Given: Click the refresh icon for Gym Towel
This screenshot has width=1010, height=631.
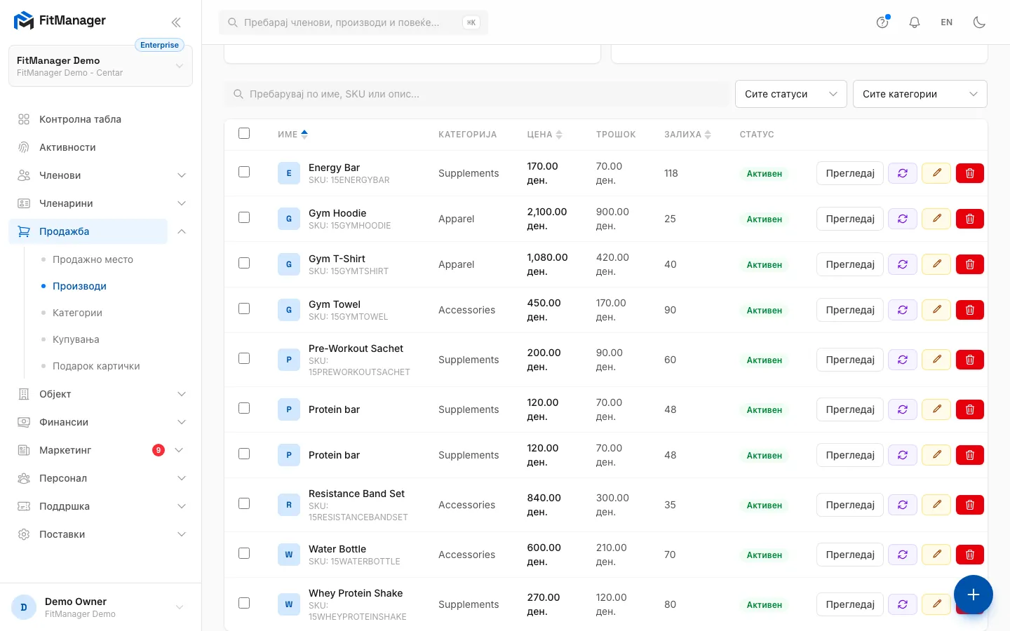Looking at the screenshot, I should coord(903,310).
